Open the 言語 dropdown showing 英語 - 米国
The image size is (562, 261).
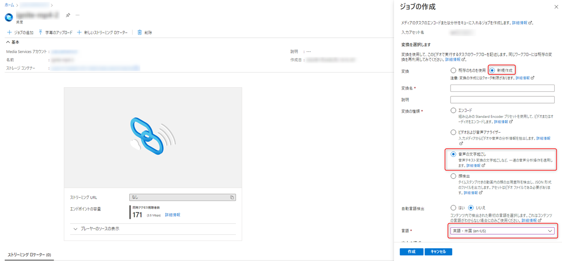click(502, 231)
